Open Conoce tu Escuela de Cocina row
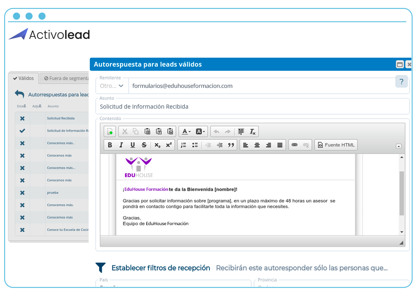This screenshot has height=295, width=418. (x=68, y=230)
